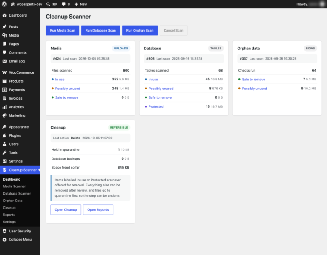Click the WordPress logo icon
327x255 pixels.
[x=4, y=4]
